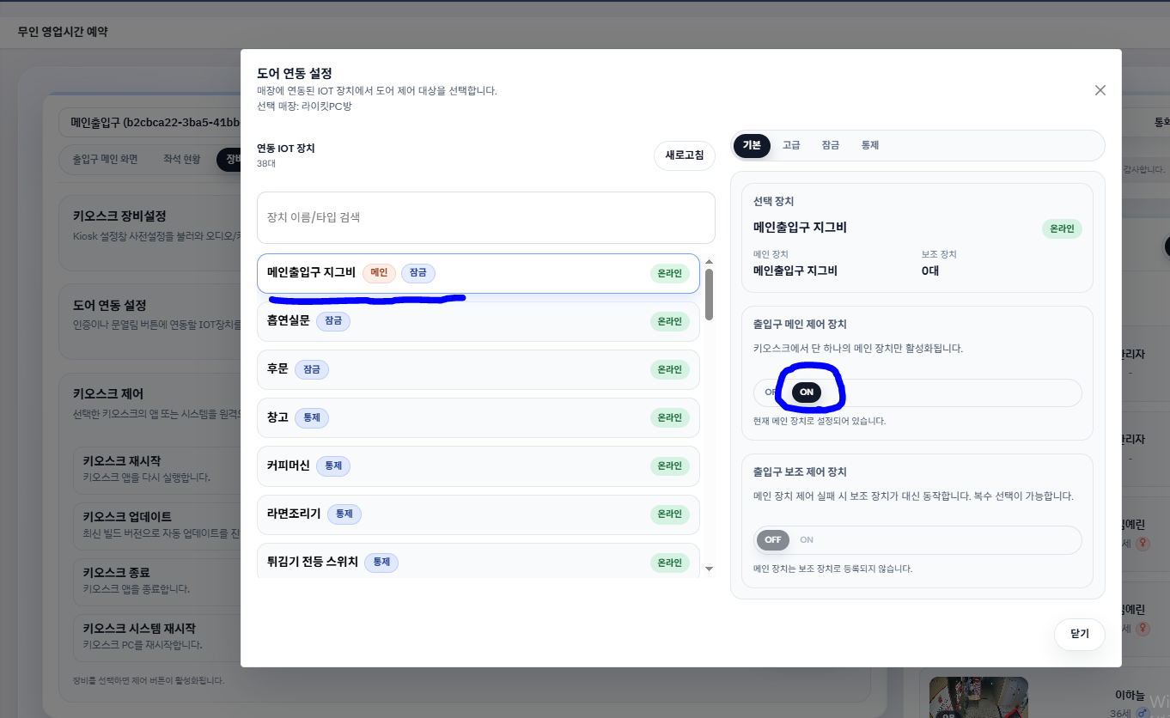The image size is (1170, 718).
Task: Click the 온라인 badge in 선택 장치 panel
Action: click(x=1062, y=228)
